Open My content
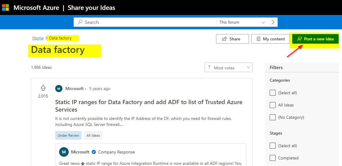342x166 pixels. 271,39
